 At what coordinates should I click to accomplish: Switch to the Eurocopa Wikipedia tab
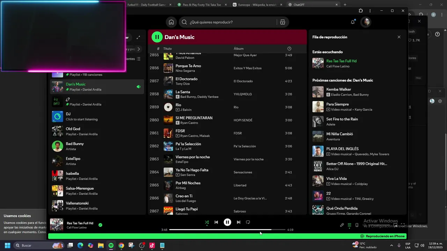[257, 5]
